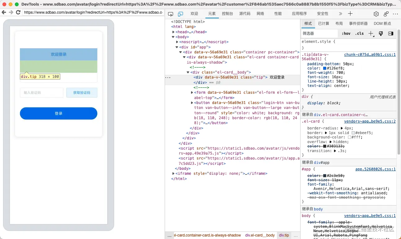Collapse the el-card container-card div node
The width and height of the screenshot is (401, 239).
coord(184,57)
